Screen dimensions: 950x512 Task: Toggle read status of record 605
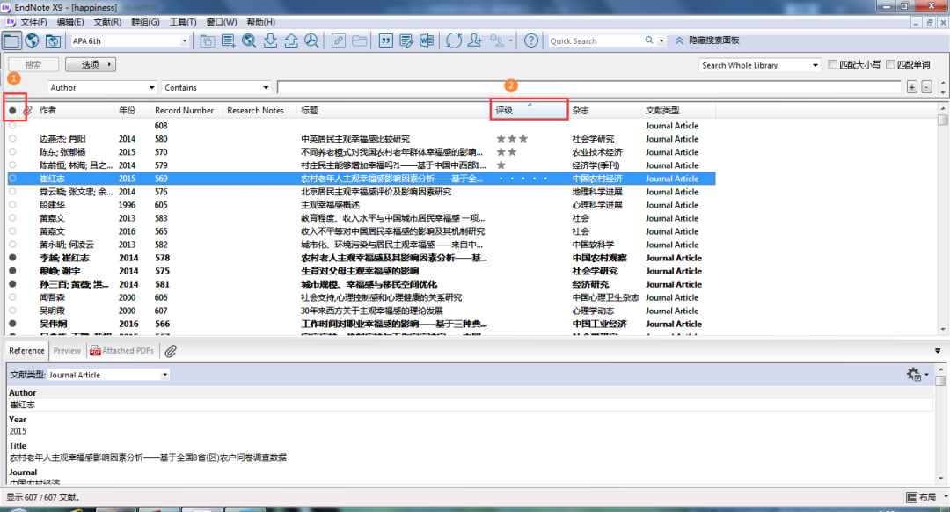click(12, 205)
